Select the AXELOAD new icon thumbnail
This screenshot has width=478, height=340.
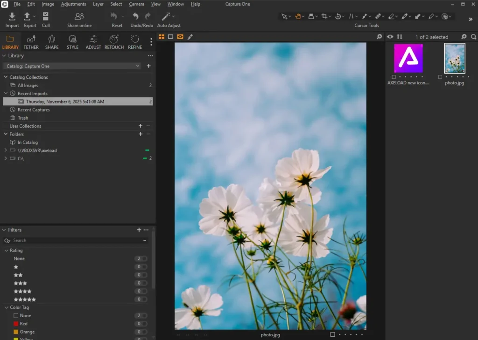[x=408, y=58]
